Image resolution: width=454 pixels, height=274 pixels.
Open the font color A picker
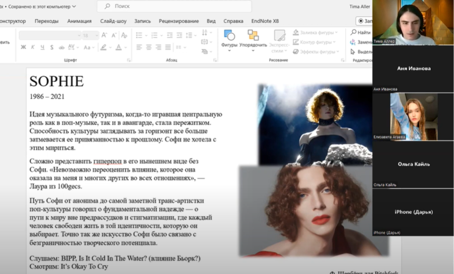[x=119, y=47]
